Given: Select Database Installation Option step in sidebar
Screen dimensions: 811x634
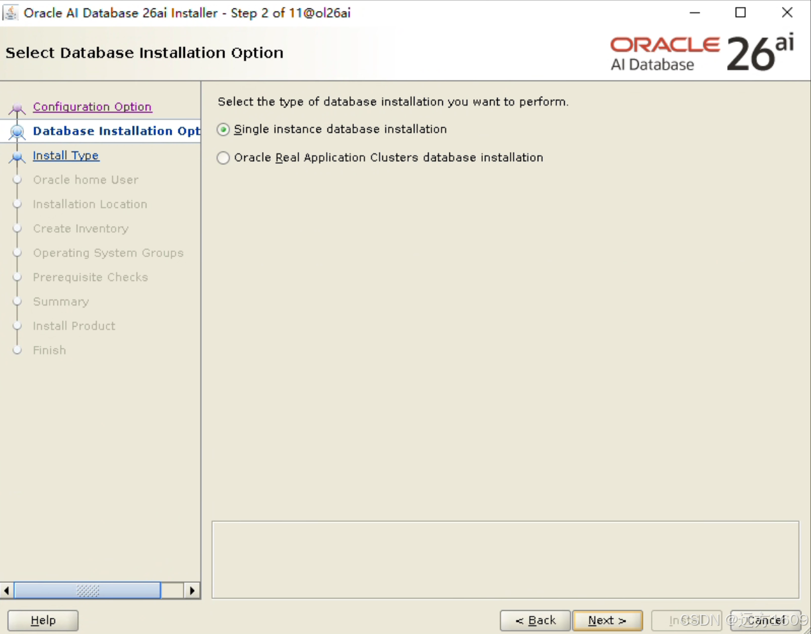Looking at the screenshot, I should tap(116, 131).
